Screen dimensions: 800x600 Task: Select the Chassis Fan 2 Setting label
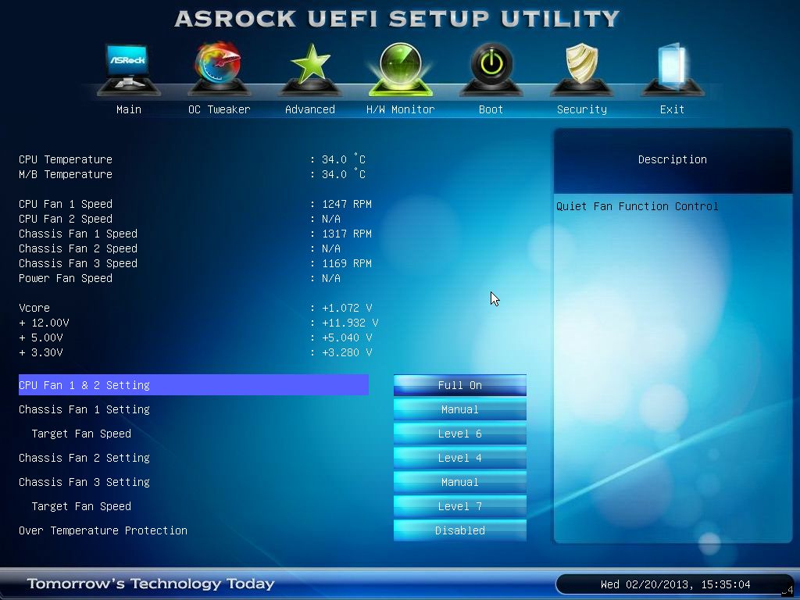tap(84, 458)
